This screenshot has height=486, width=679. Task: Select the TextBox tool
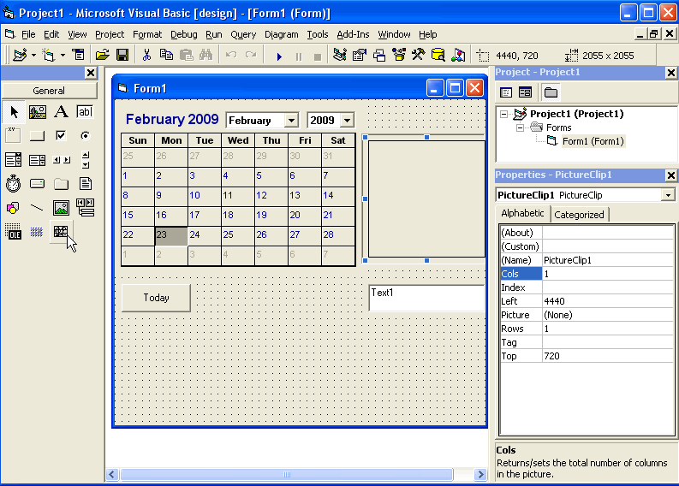pos(85,112)
